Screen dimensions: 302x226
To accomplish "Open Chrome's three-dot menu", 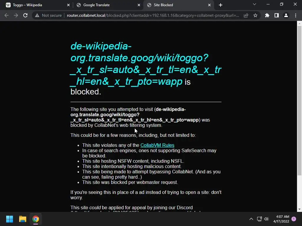I will pyautogui.click(x=296, y=15).
